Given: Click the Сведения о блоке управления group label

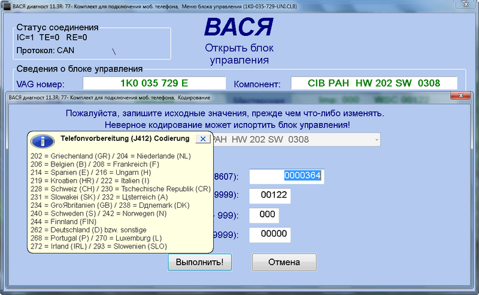Looking at the screenshot, I should 80,69.
